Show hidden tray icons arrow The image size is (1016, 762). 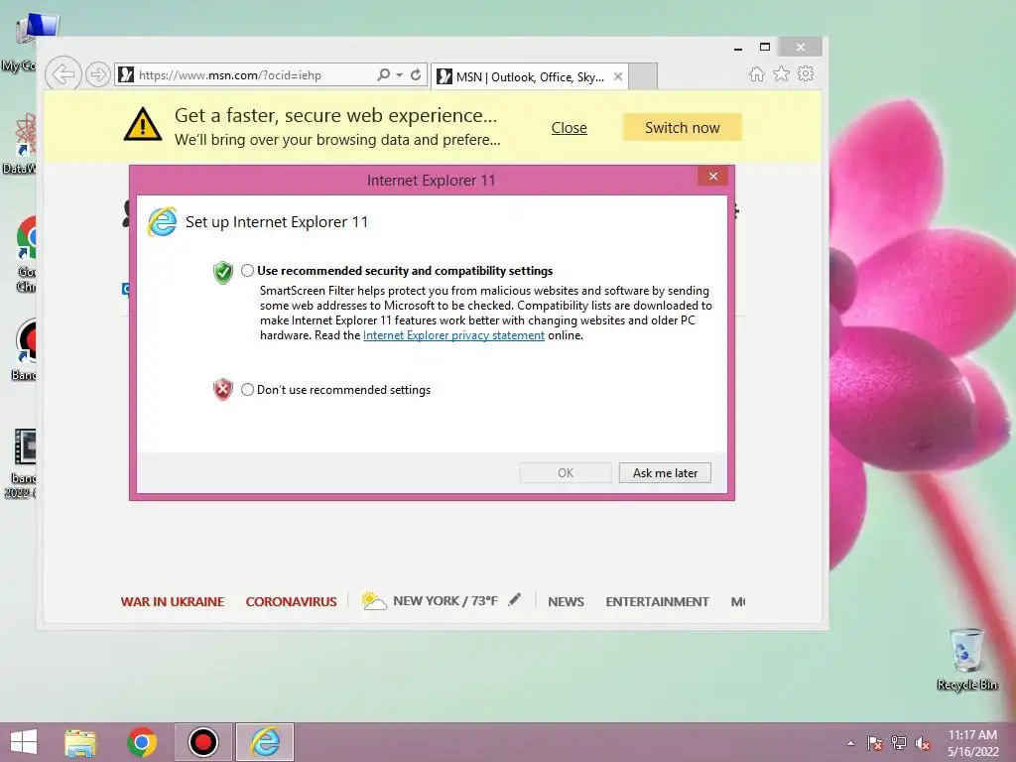(x=850, y=743)
